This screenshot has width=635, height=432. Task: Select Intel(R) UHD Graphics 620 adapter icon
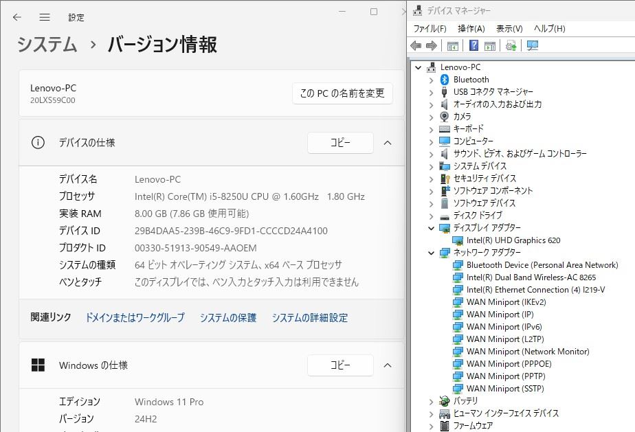click(x=458, y=240)
